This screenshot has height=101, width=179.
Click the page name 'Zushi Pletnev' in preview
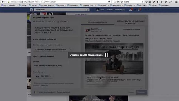pyautogui.click(x=97, y=29)
